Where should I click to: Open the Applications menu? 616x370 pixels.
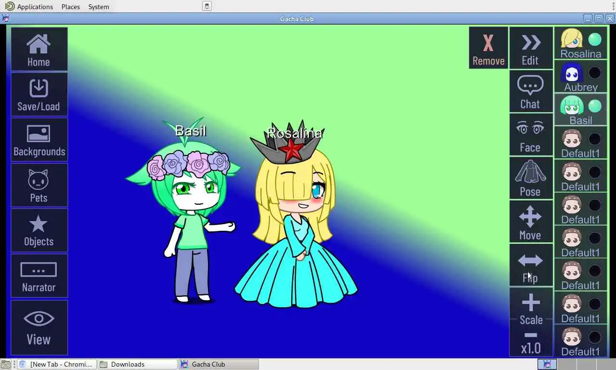29,7
